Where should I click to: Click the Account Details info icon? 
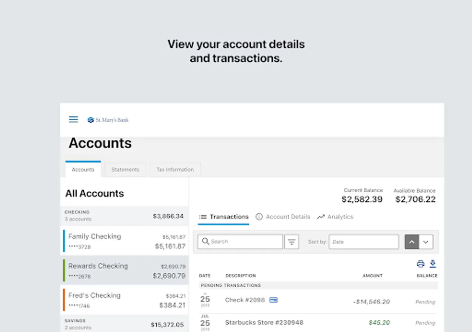coord(259,217)
